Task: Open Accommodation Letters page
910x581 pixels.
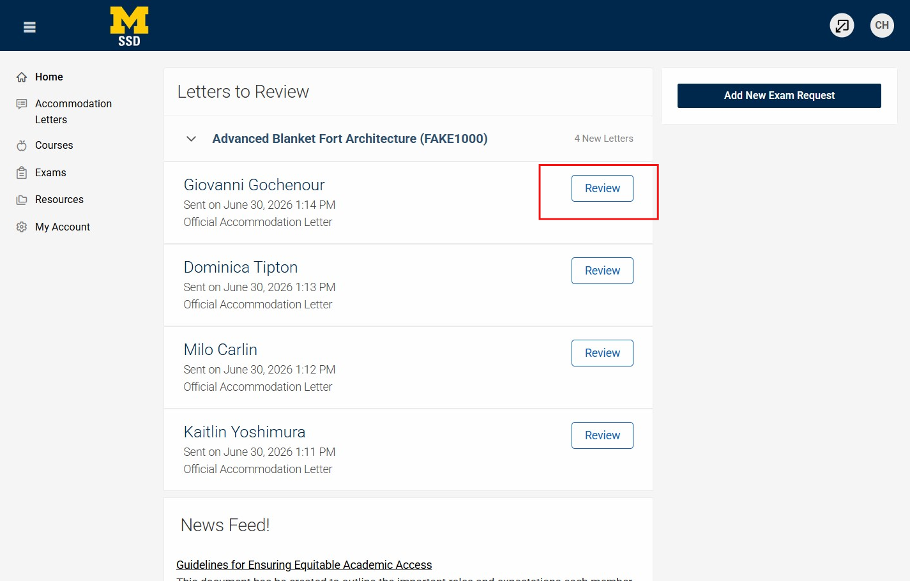Action: tap(73, 112)
